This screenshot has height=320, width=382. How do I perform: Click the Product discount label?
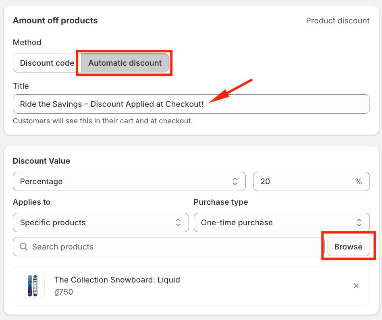click(x=338, y=21)
